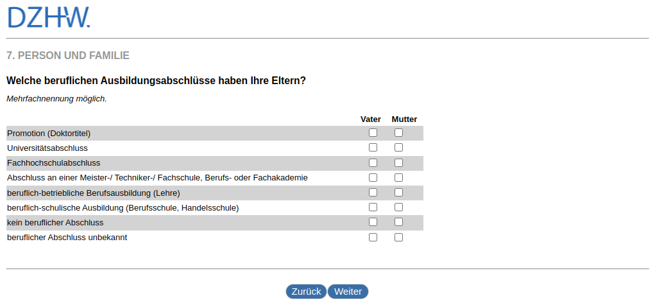The height and width of the screenshot is (305, 655).
Task: Check Mutter for beruflich-schulische Ausbildung
Action: tap(398, 207)
